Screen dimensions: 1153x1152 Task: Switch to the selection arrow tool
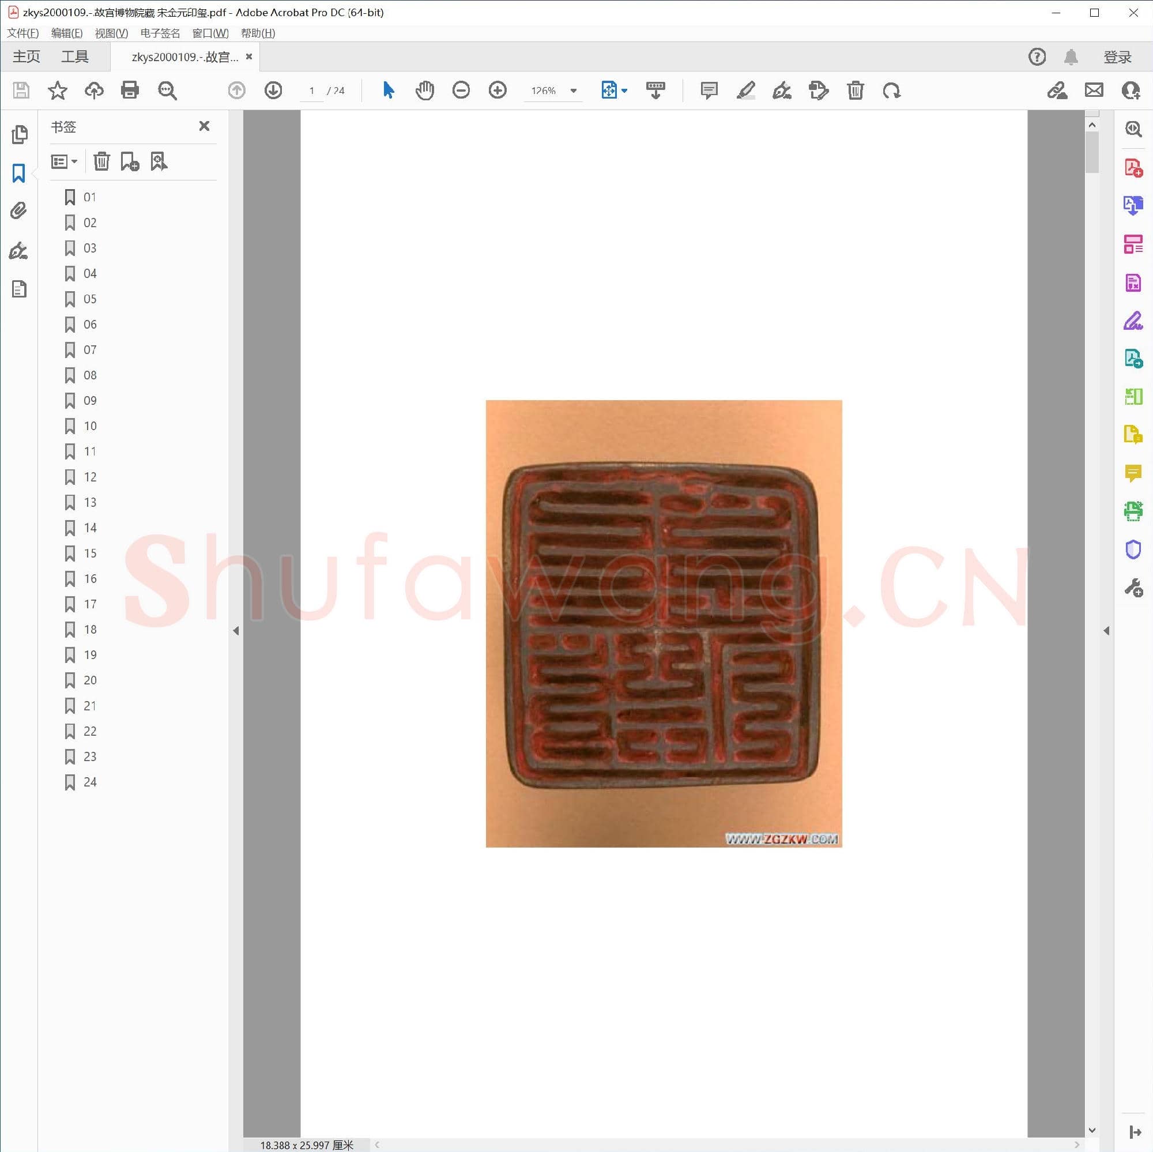[x=388, y=91]
